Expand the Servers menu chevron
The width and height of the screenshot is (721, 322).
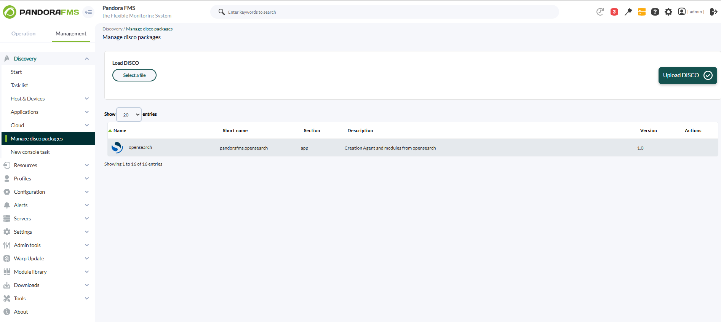point(87,218)
